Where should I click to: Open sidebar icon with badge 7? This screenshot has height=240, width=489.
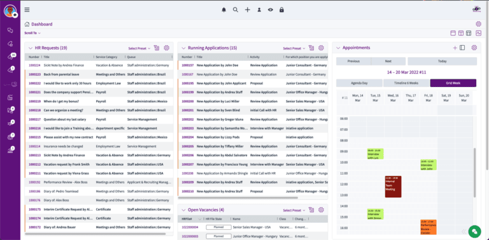(x=10, y=137)
